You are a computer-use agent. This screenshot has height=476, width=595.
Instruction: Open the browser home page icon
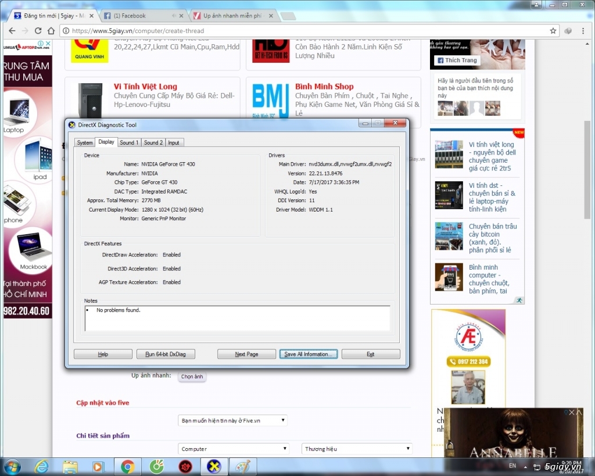point(51,31)
